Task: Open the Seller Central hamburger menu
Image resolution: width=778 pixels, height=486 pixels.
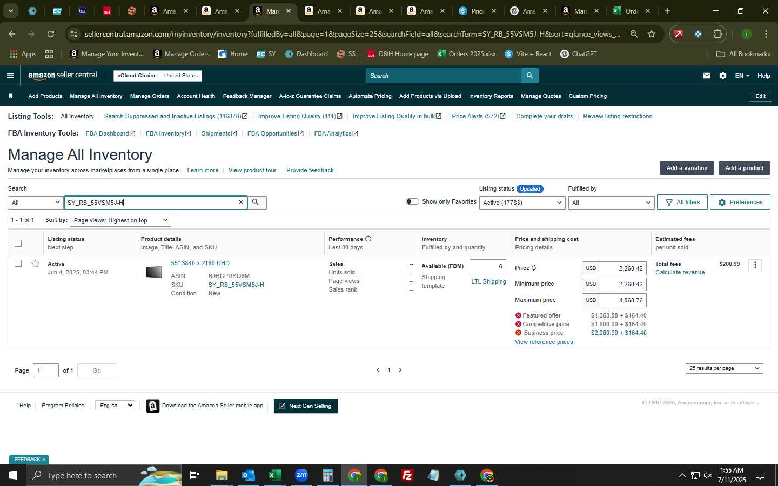Action: (10, 76)
